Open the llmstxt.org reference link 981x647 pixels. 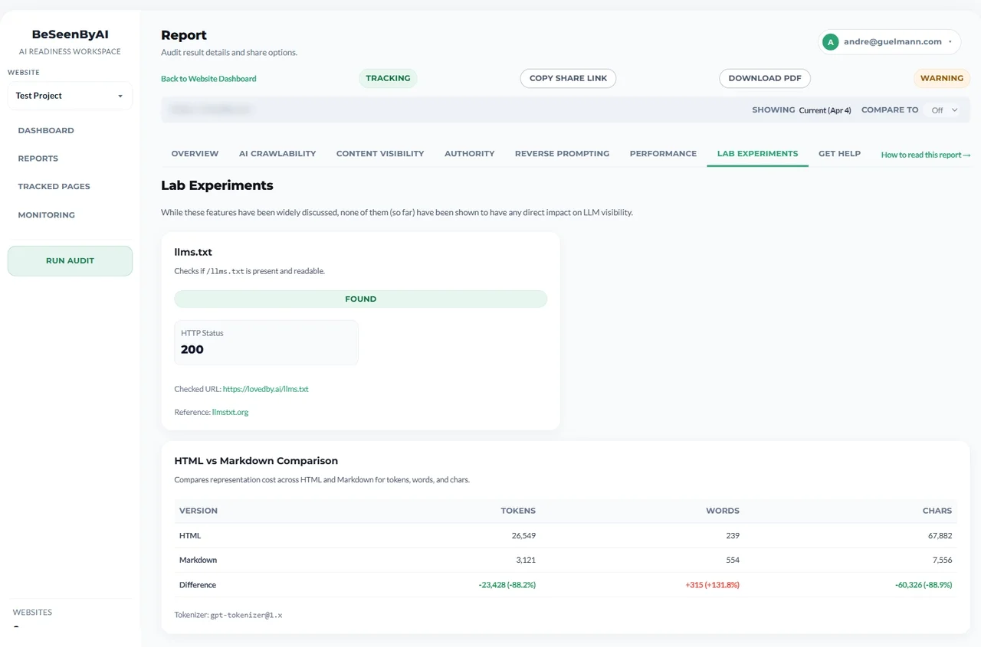point(230,412)
